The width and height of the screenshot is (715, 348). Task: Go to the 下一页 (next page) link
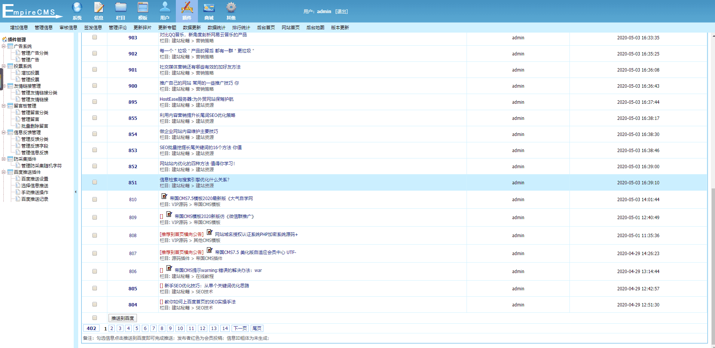240,329
